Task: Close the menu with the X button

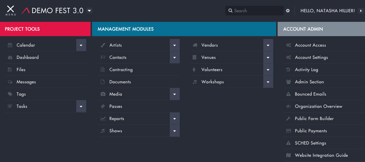Action: point(11,10)
